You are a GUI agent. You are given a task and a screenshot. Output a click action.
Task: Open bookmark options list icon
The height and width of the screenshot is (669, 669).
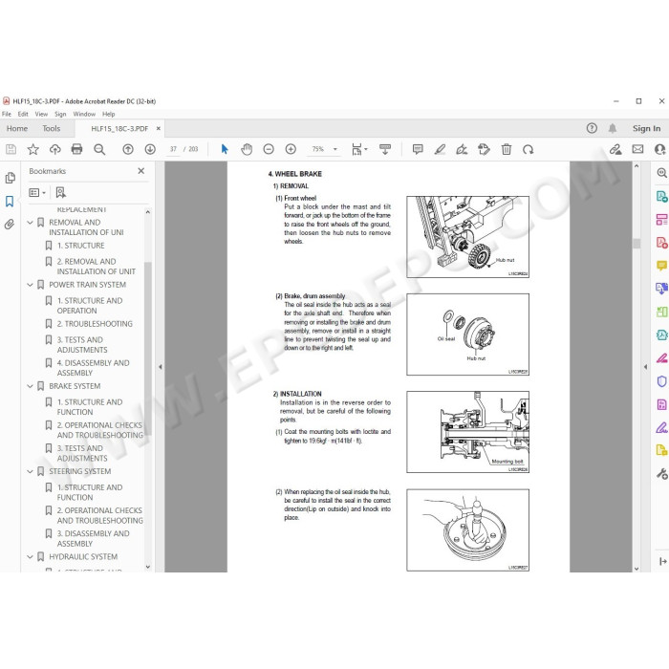point(37,193)
